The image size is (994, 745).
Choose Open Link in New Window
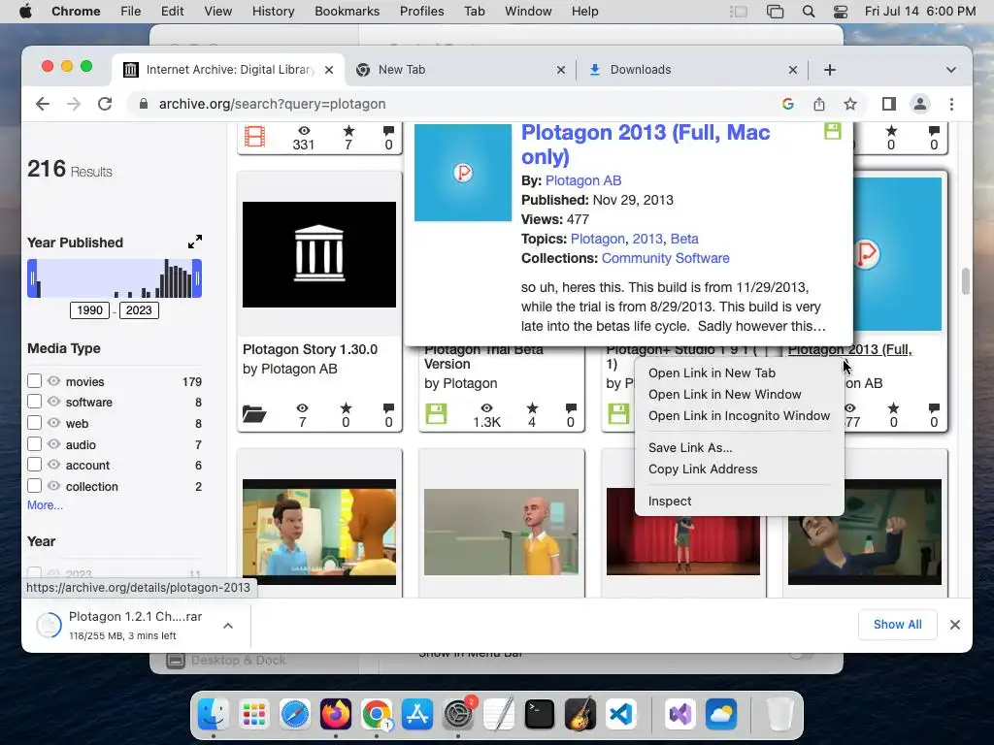739,394
